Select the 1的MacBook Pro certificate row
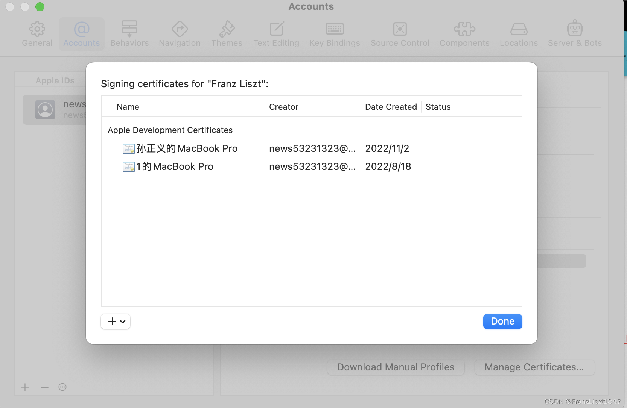This screenshot has width=627, height=408. click(312, 166)
